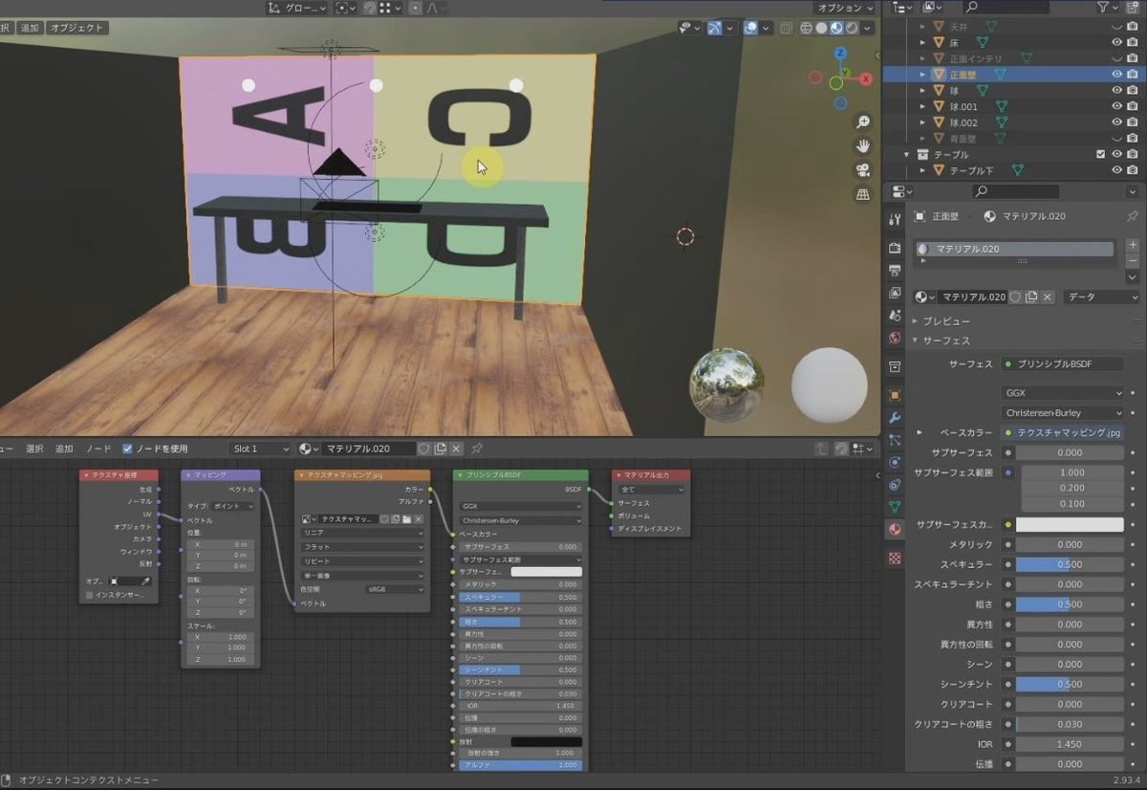The width and height of the screenshot is (1147, 790).
Task: Open the オブジェクト menu in viewport
Action: [x=76, y=28]
